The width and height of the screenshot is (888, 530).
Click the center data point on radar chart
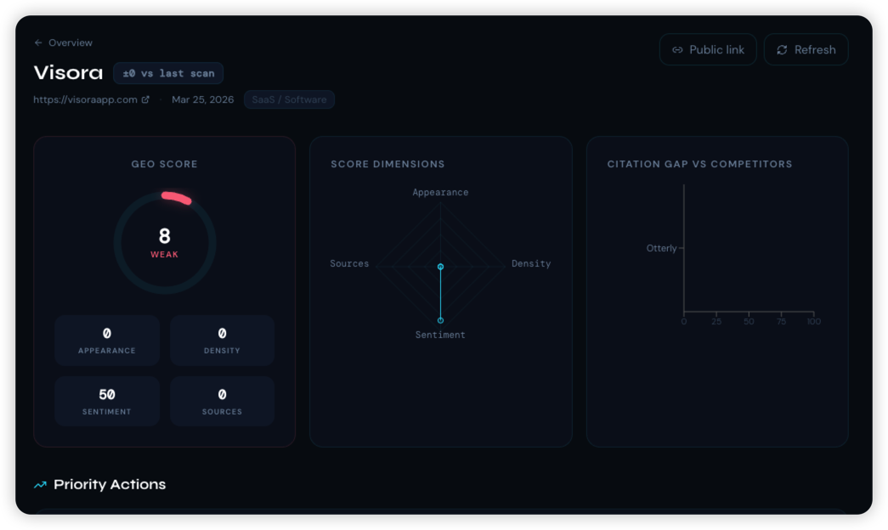click(x=441, y=267)
